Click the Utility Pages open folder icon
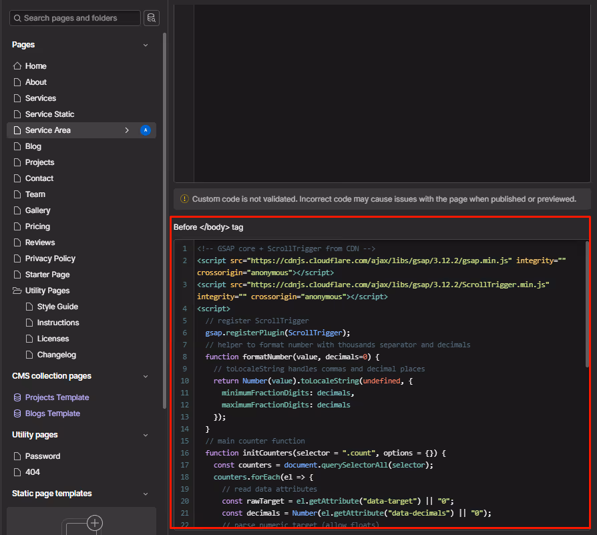This screenshot has width=597, height=535. tap(17, 291)
